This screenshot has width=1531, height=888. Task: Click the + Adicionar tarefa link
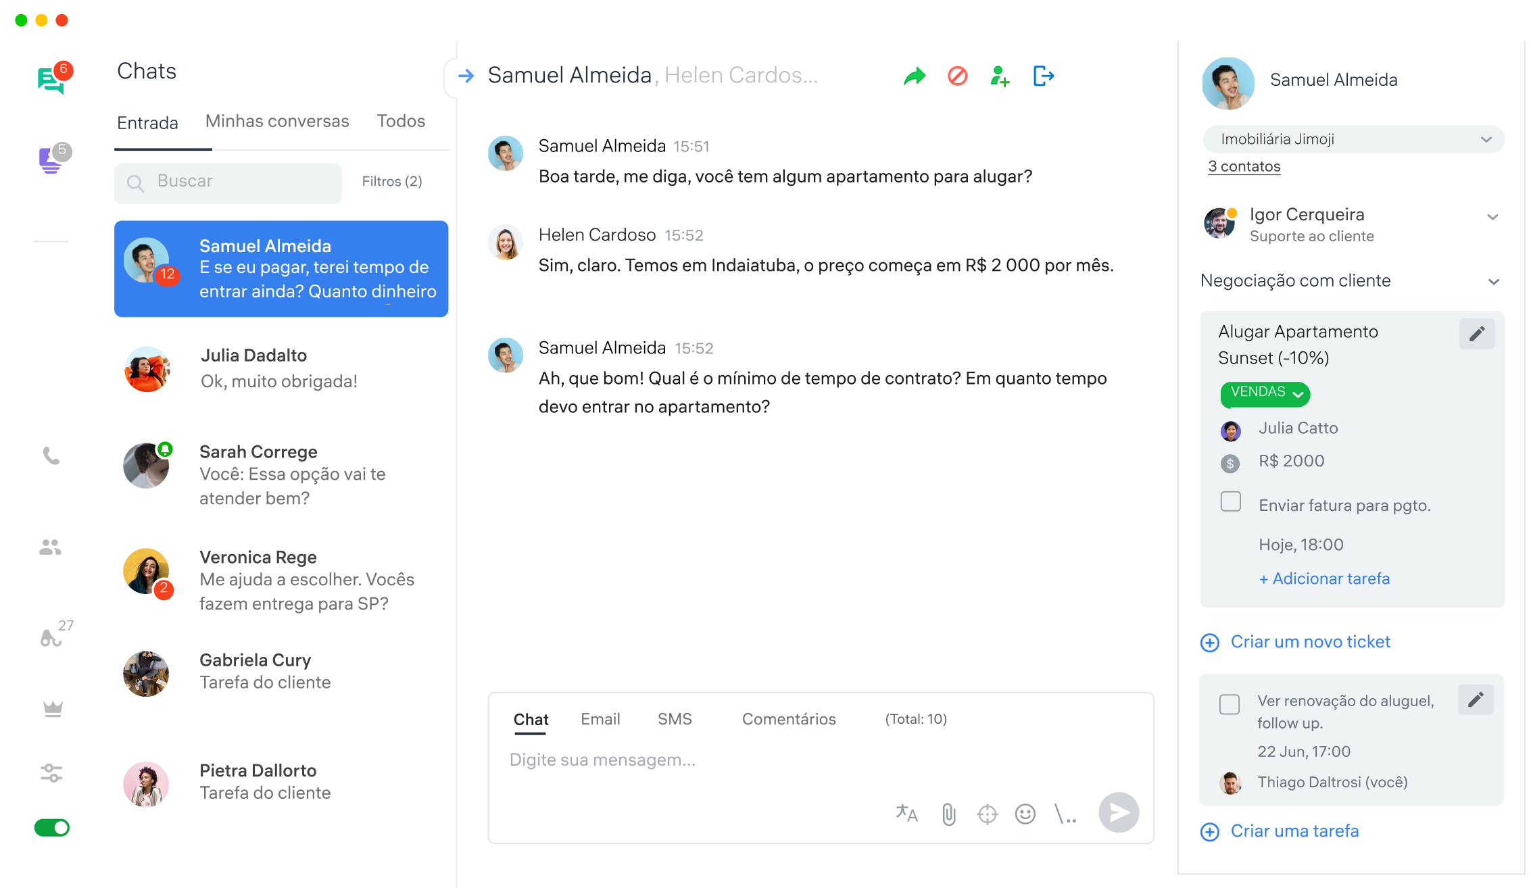coord(1323,578)
